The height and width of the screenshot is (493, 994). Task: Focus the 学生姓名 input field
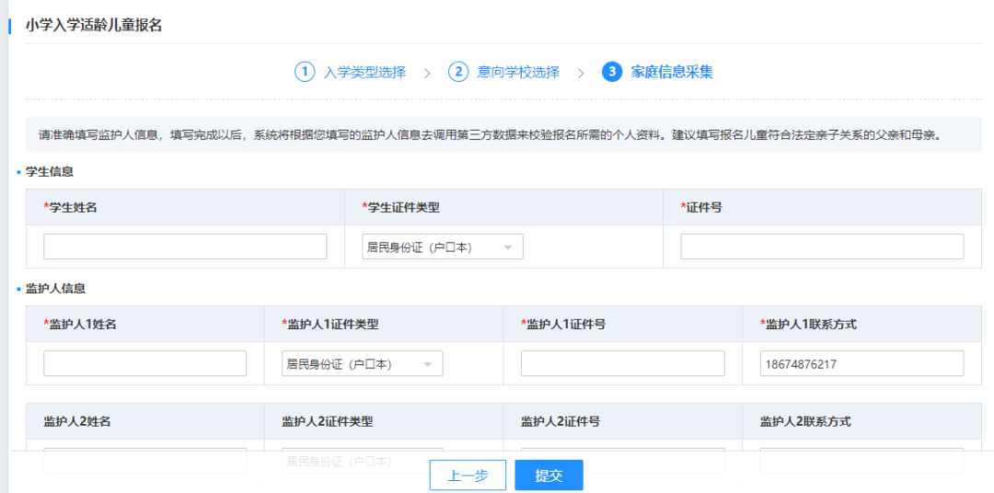[185, 246]
